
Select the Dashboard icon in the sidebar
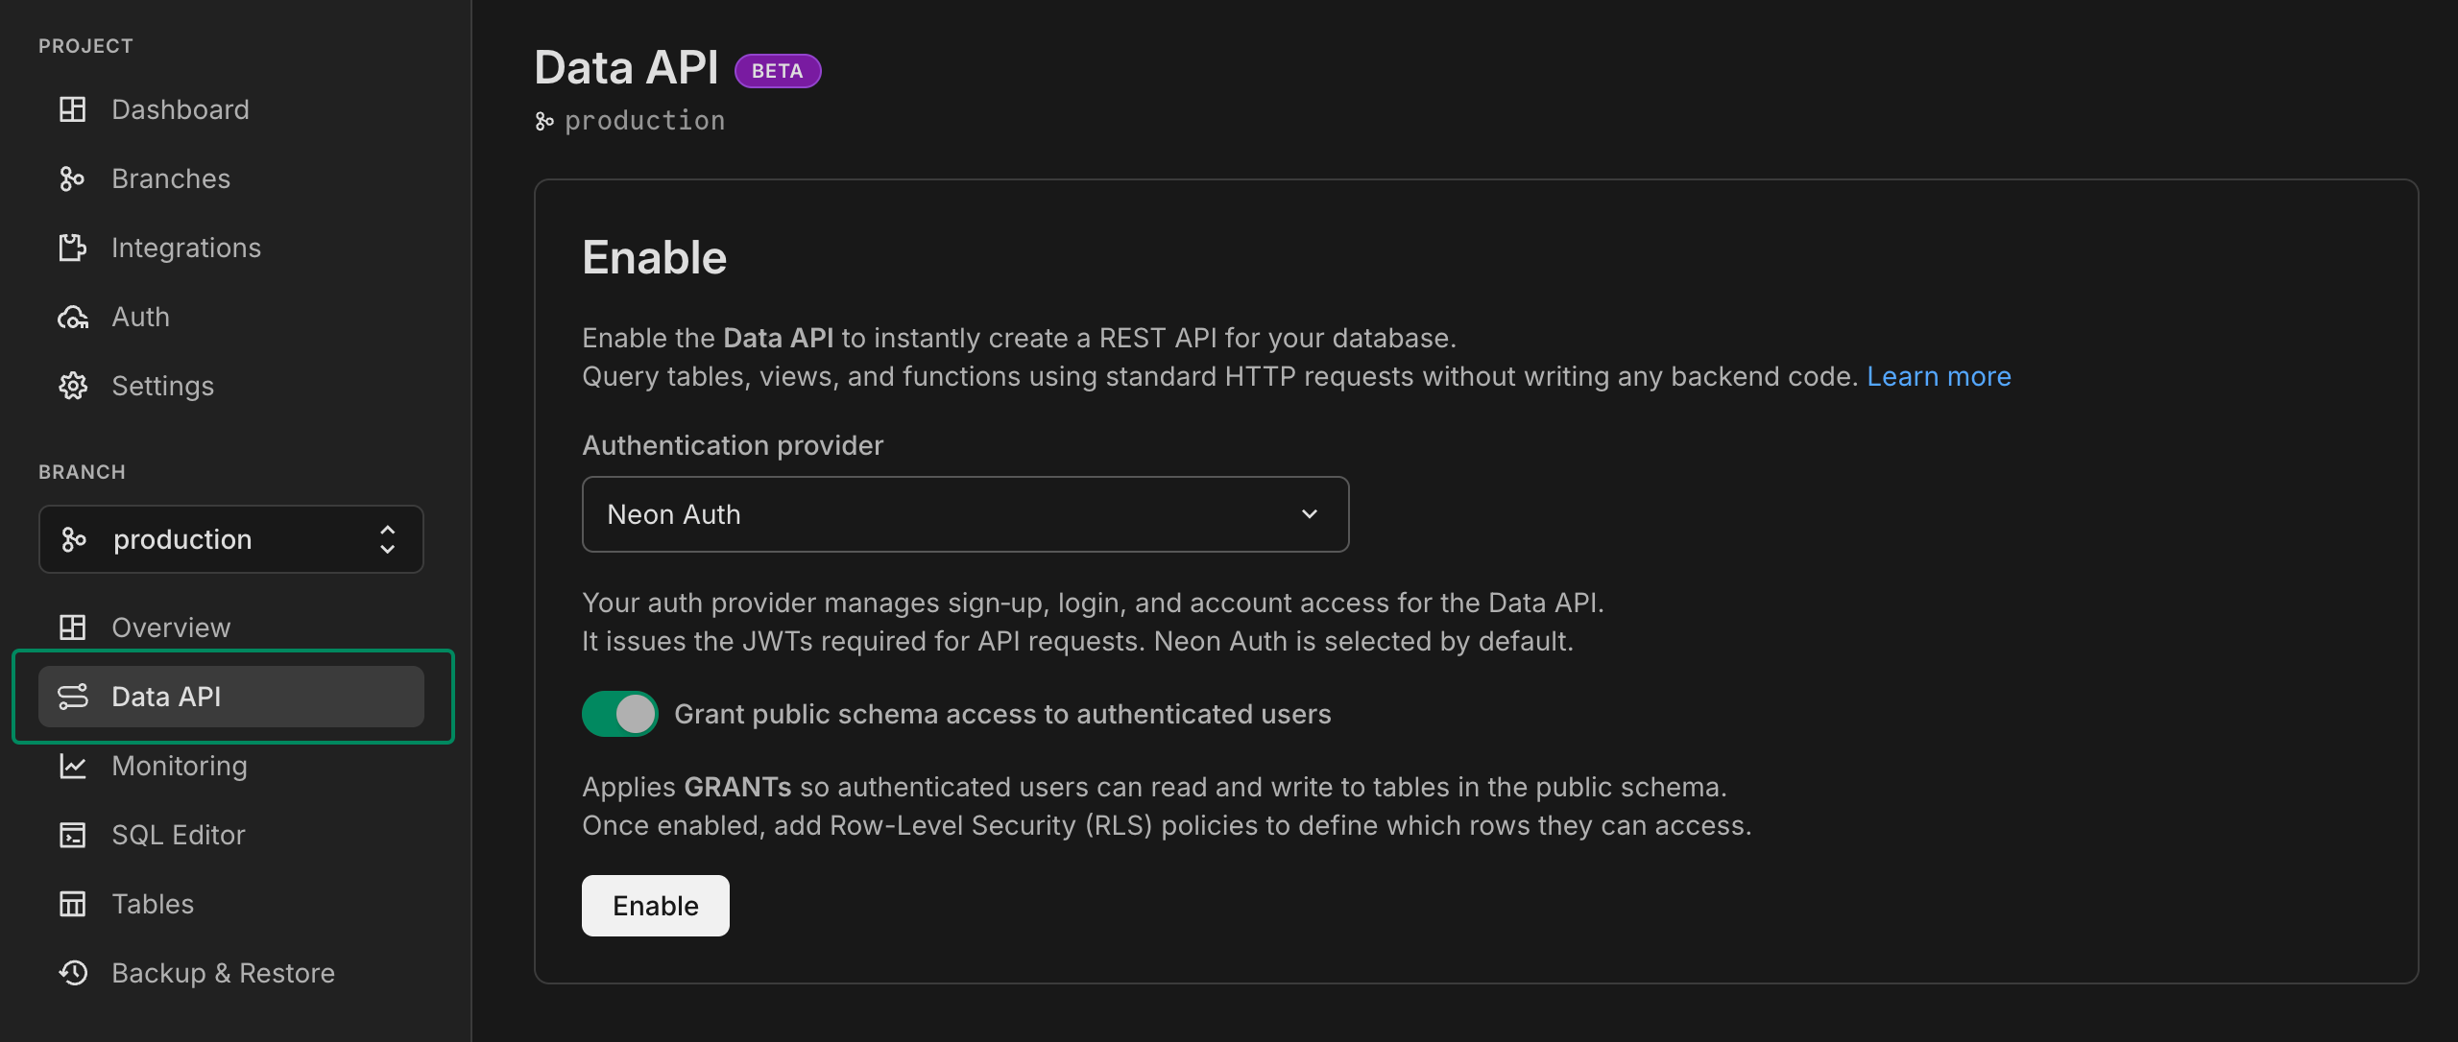tap(73, 108)
